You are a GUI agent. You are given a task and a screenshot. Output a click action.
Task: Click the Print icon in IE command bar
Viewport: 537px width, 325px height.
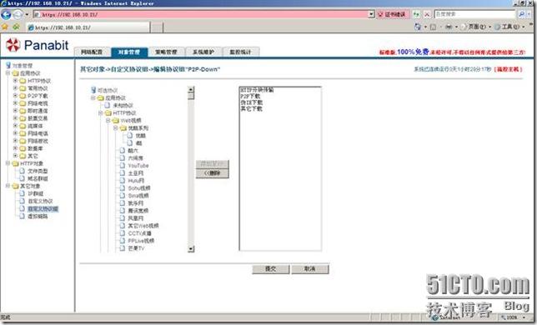point(449,27)
